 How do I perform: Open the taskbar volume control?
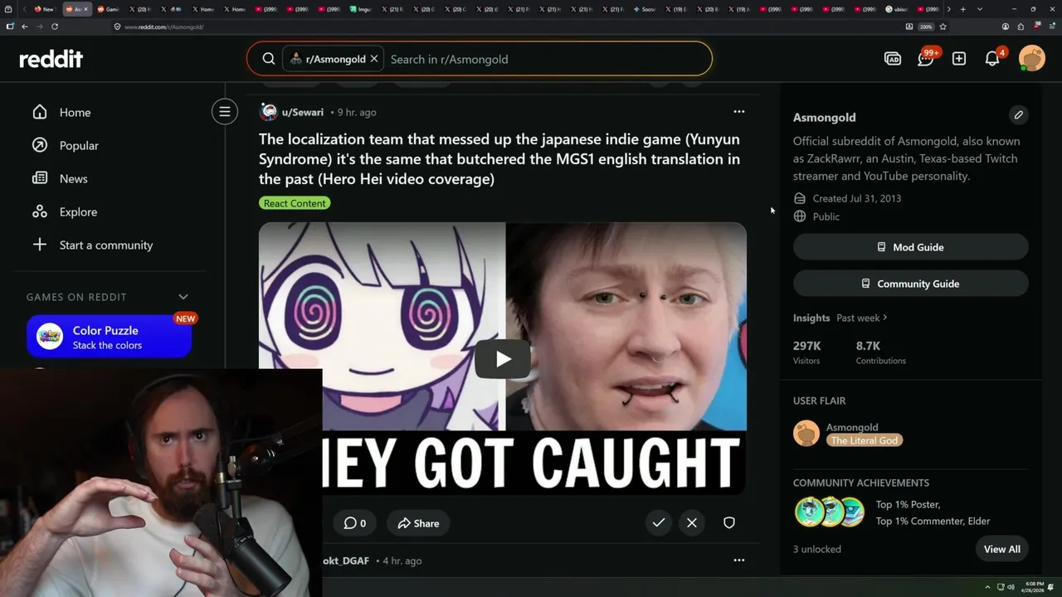pyautogui.click(x=1011, y=587)
